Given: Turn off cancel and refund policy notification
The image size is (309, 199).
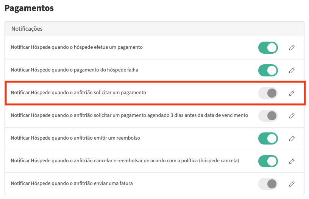Looking at the screenshot, I should click(x=268, y=161).
